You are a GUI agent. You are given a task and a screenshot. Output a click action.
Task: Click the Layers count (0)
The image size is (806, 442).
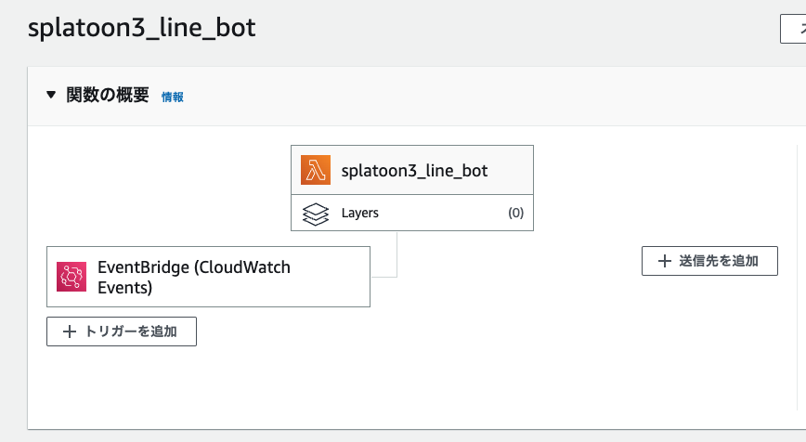(x=515, y=213)
